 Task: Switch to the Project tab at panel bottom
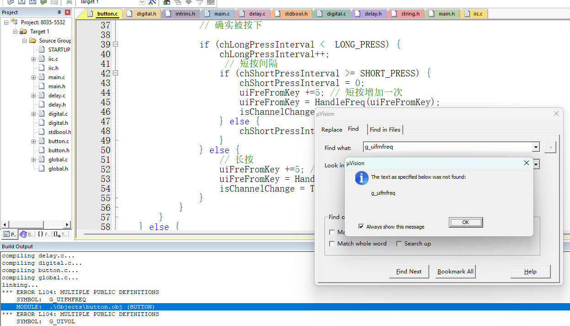(x=9, y=235)
